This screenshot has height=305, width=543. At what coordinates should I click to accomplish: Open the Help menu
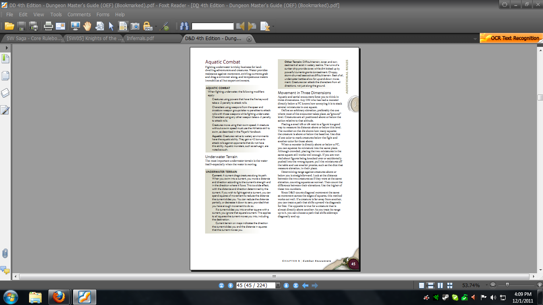tap(120, 14)
